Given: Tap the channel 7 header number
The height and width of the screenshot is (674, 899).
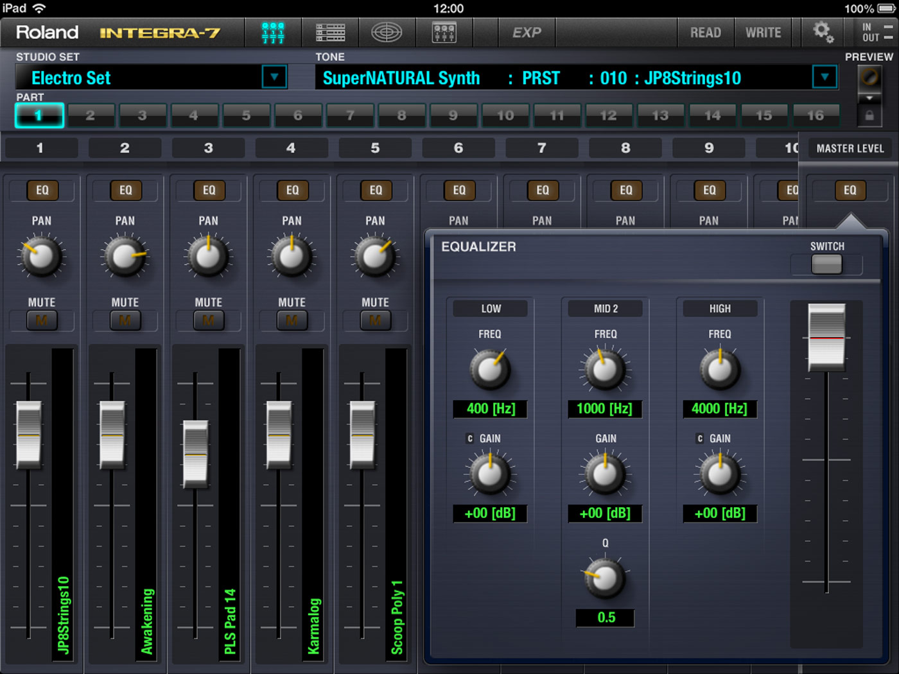Looking at the screenshot, I should 542,148.
